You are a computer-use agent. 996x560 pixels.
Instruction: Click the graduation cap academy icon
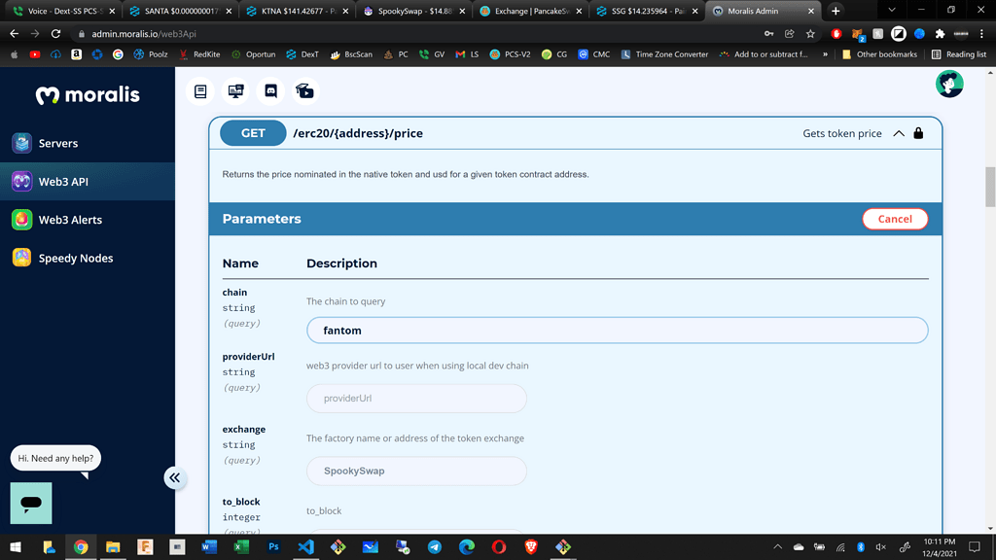304,91
